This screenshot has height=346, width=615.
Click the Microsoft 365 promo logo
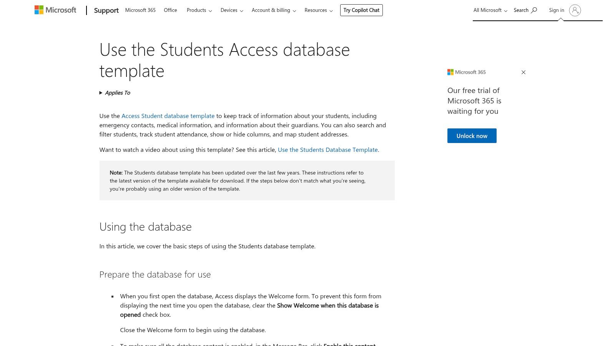click(x=467, y=72)
